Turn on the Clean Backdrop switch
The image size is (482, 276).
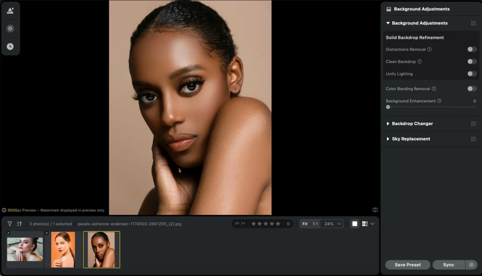[x=472, y=61]
